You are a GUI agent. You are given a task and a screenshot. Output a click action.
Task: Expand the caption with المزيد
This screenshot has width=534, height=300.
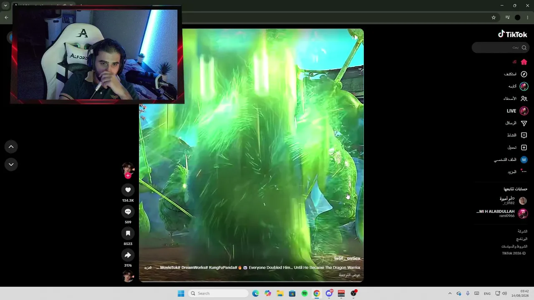tap(148, 268)
